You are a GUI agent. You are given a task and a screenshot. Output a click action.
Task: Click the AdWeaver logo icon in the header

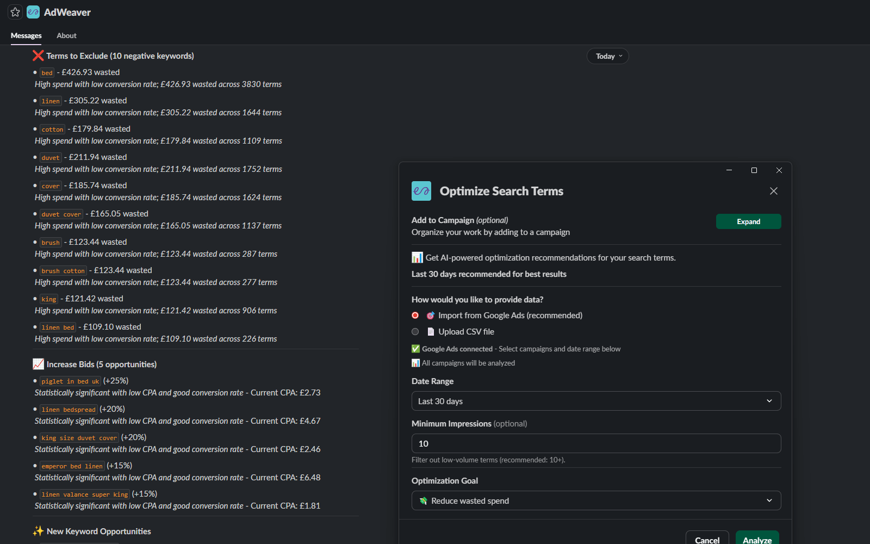tap(33, 11)
